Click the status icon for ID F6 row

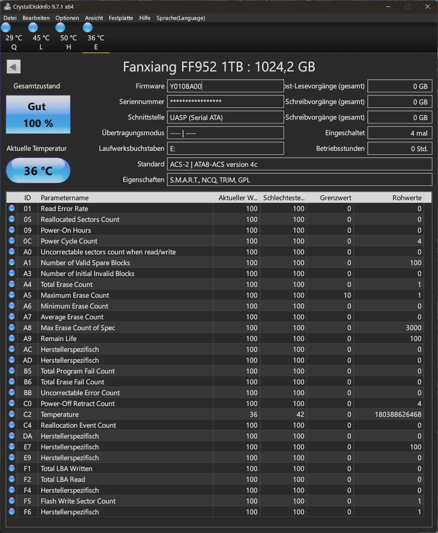pyautogui.click(x=12, y=512)
